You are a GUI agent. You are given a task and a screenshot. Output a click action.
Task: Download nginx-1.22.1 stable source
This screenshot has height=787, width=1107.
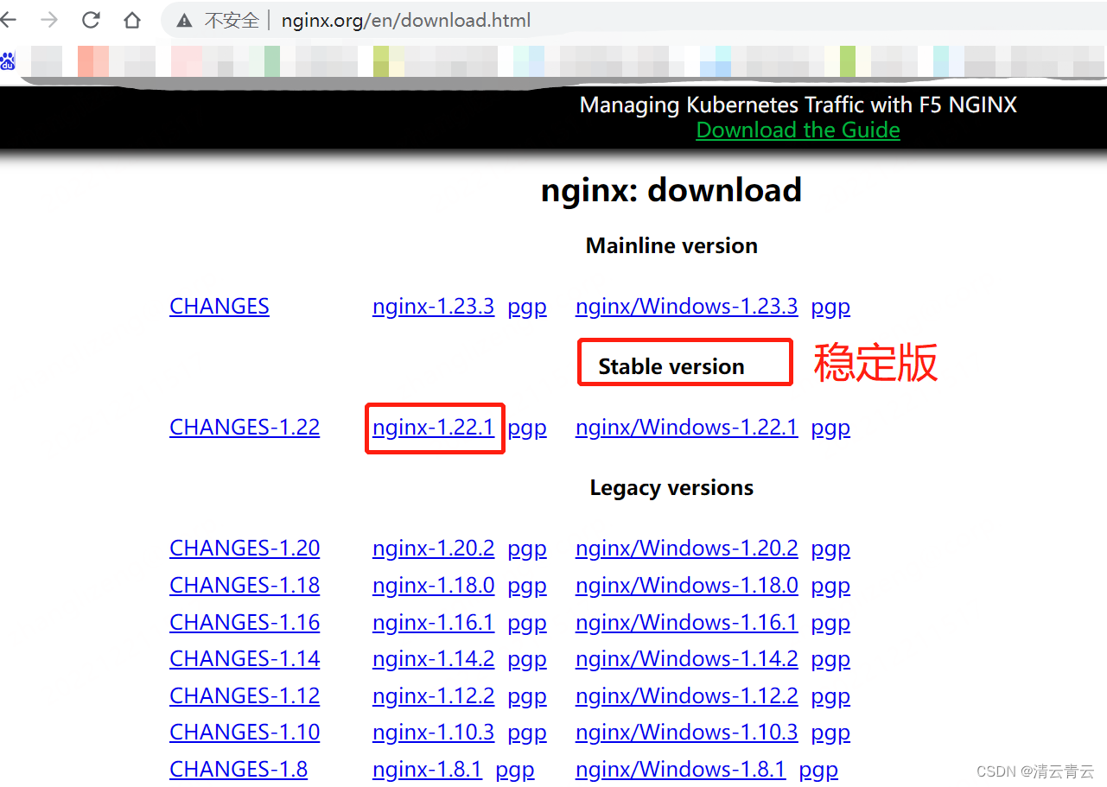433,428
